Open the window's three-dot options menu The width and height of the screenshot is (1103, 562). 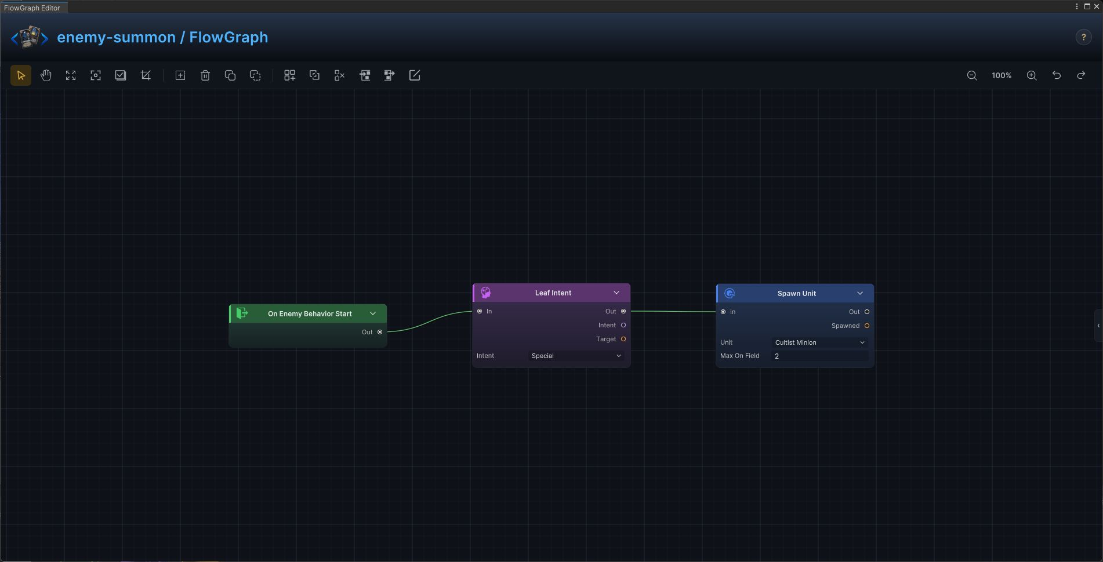coord(1077,6)
